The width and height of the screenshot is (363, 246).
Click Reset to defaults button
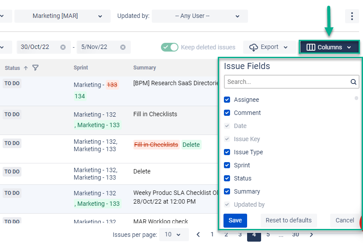(289, 220)
